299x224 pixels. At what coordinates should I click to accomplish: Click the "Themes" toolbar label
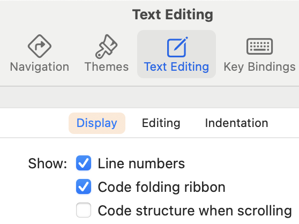tap(107, 67)
